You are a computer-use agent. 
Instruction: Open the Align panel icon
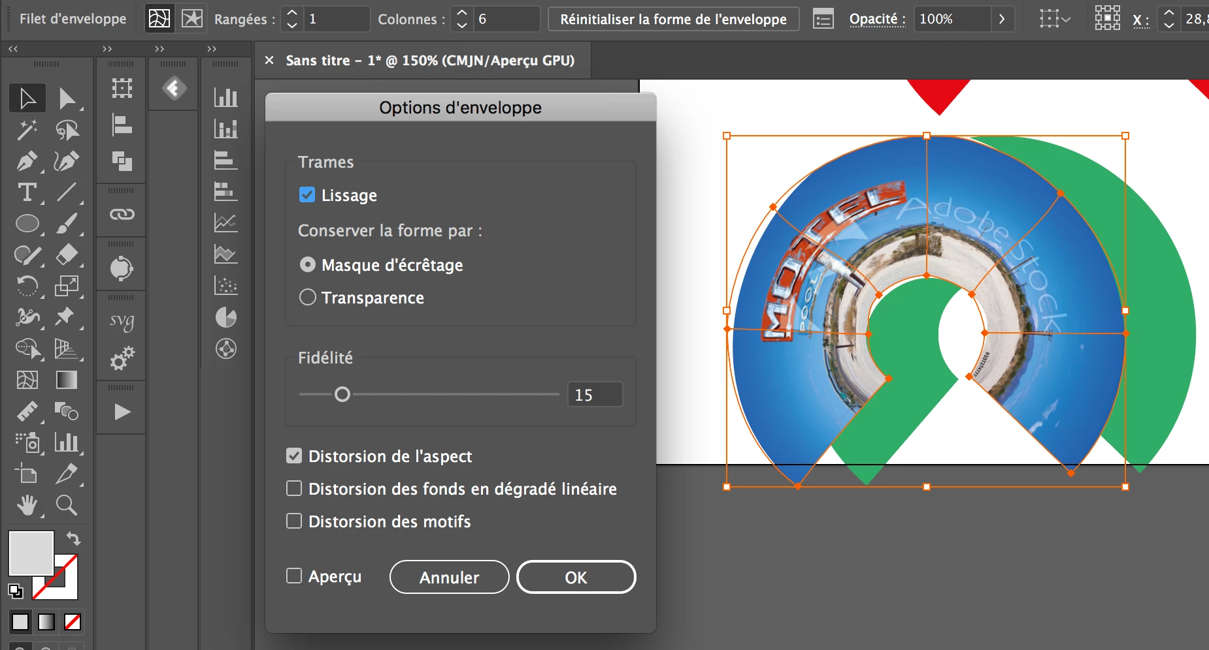[x=122, y=124]
